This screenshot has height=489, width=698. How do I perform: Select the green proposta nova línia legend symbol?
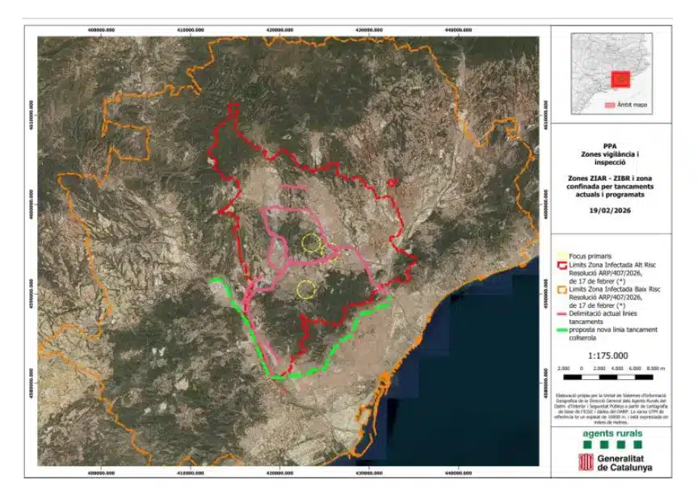[x=561, y=331]
